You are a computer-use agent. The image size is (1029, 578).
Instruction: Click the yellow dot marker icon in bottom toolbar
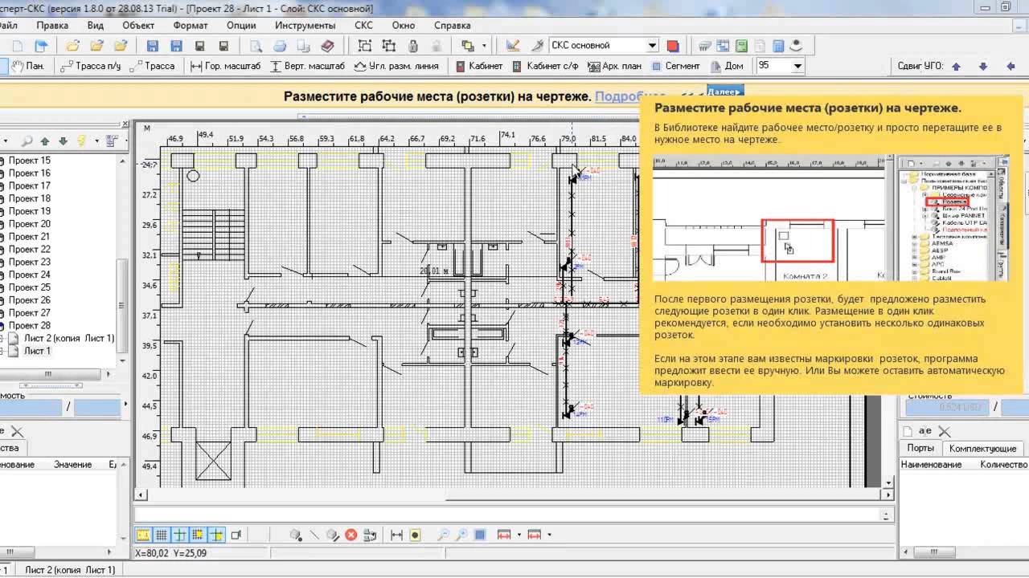415,535
